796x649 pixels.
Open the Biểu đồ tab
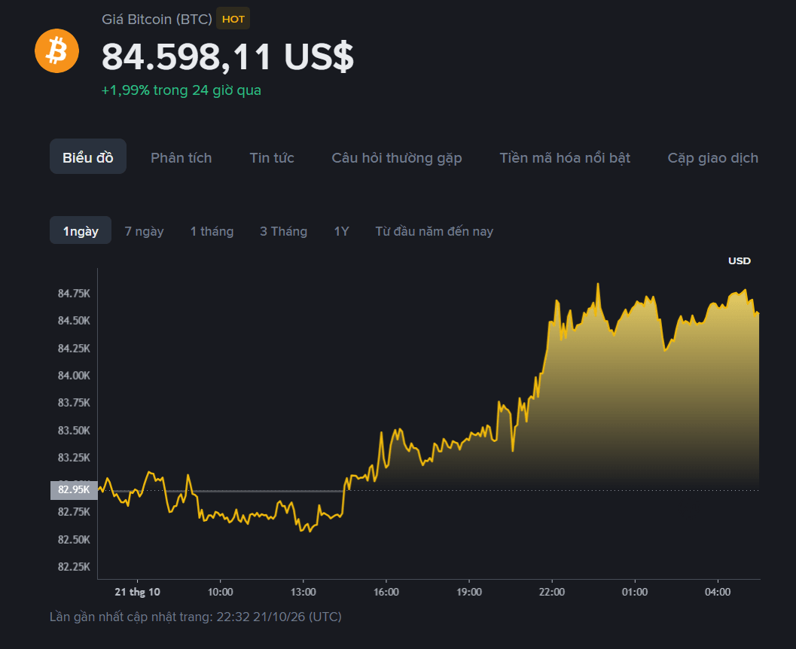coord(88,157)
